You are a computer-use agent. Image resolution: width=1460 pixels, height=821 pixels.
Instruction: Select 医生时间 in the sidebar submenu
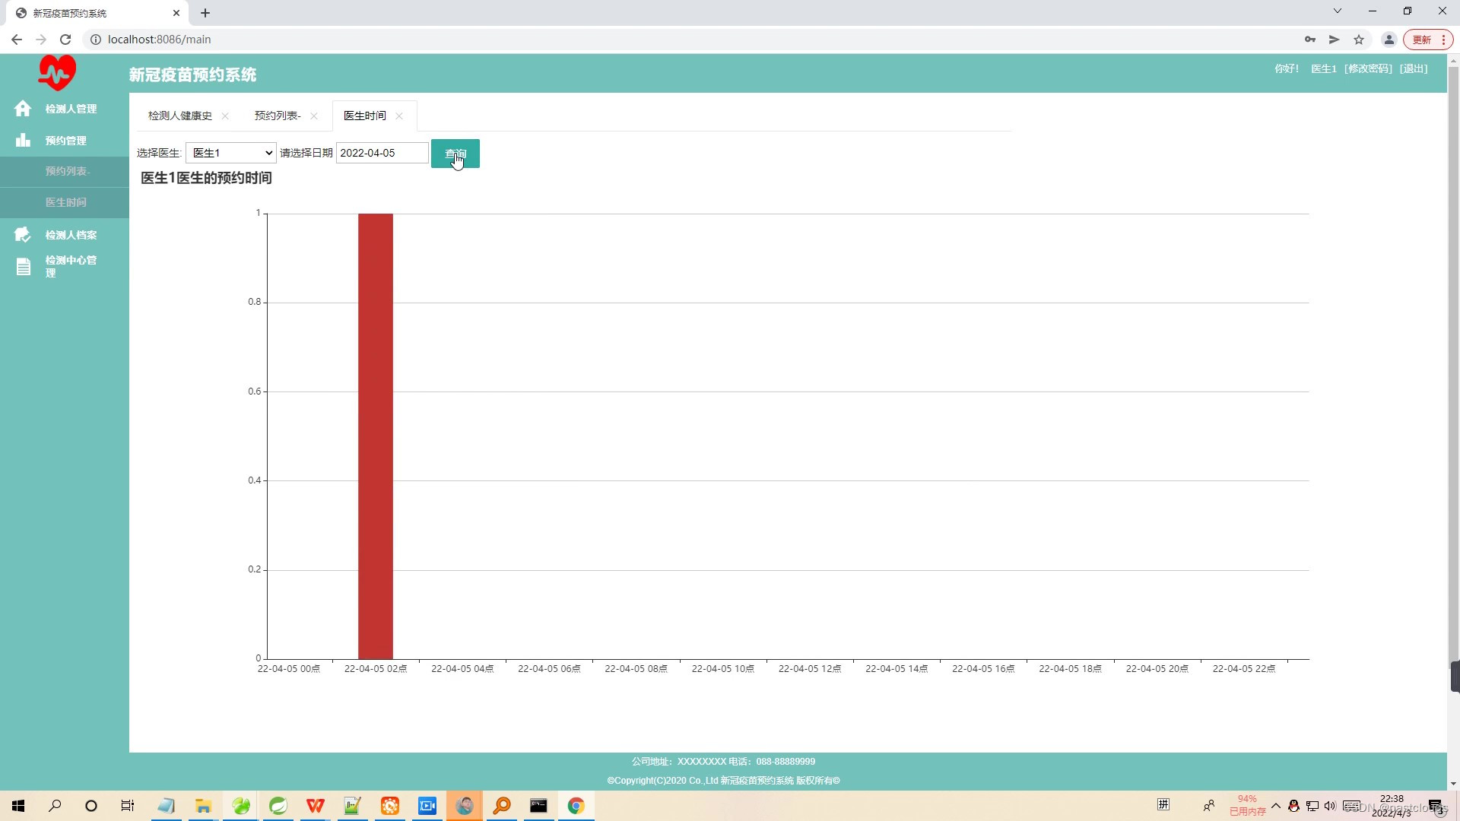tap(65, 202)
